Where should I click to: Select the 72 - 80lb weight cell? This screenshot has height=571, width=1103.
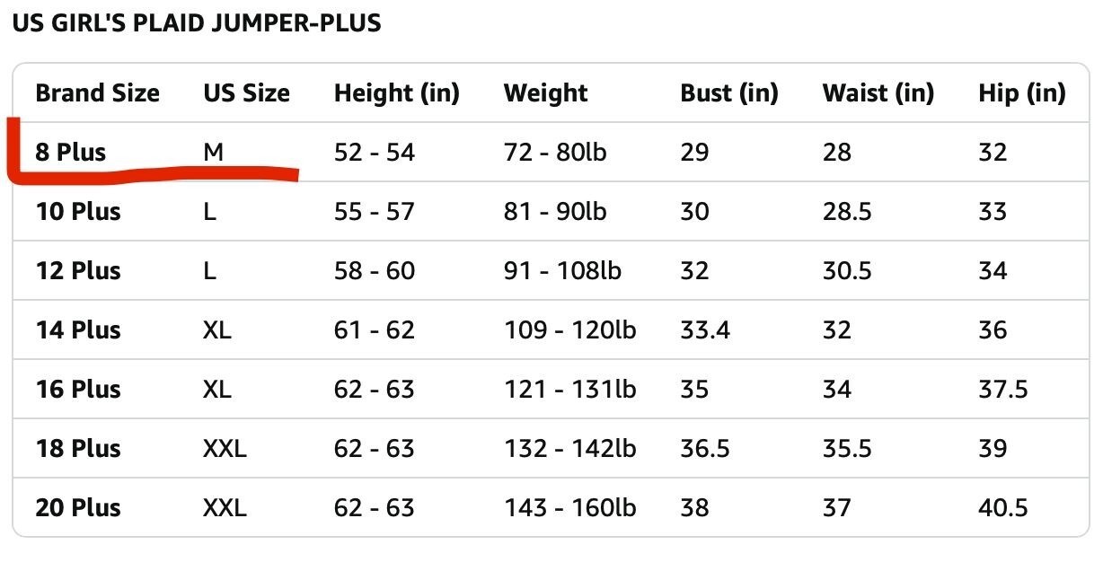555,153
